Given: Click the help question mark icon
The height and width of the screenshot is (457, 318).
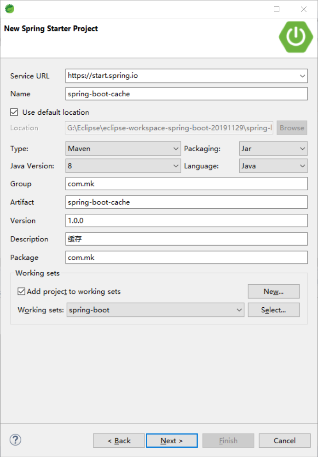Looking at the screenshot, I should 16,439.
